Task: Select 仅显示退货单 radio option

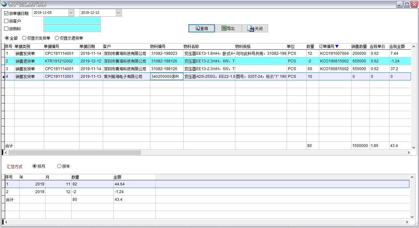Action: tap(57, 38)
